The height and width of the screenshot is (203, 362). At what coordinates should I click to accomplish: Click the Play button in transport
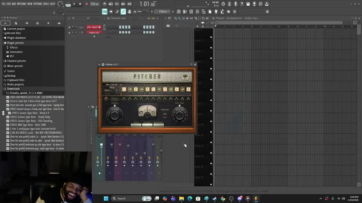[x=74, y=4]
